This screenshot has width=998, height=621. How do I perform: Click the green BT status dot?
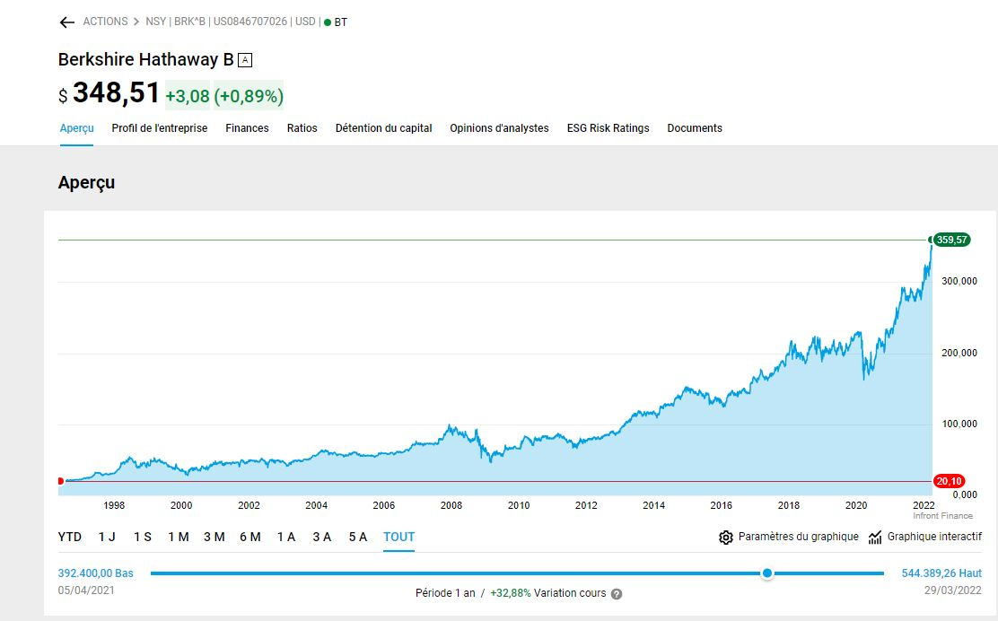pyautogui.click(x=328, y=22)
